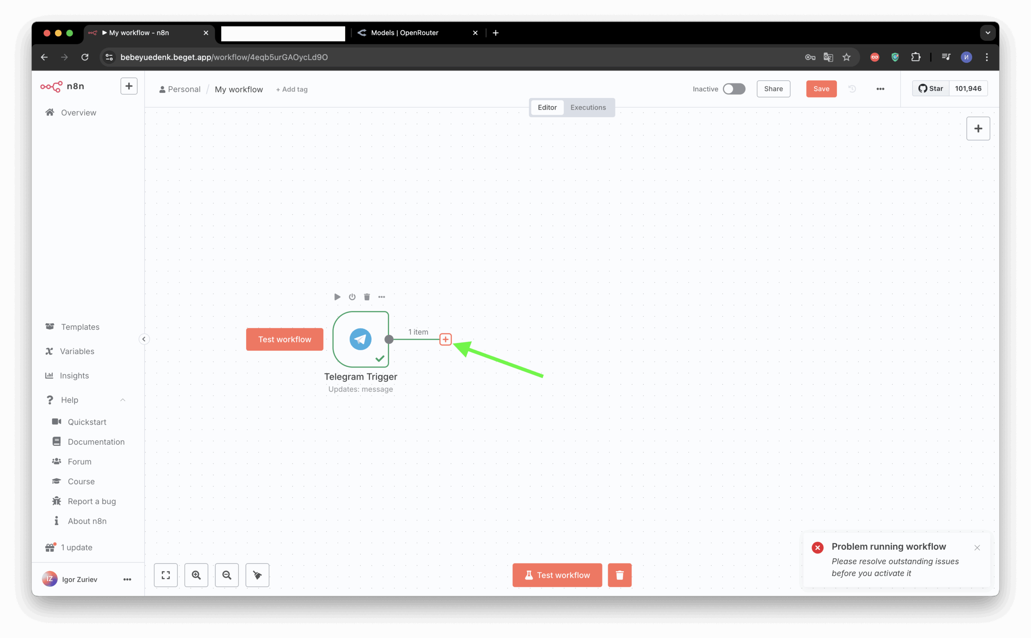This screenshot has height=638, width=1031.
Task: Click the deactivate node power icon
Action: [x=352, y=297]
